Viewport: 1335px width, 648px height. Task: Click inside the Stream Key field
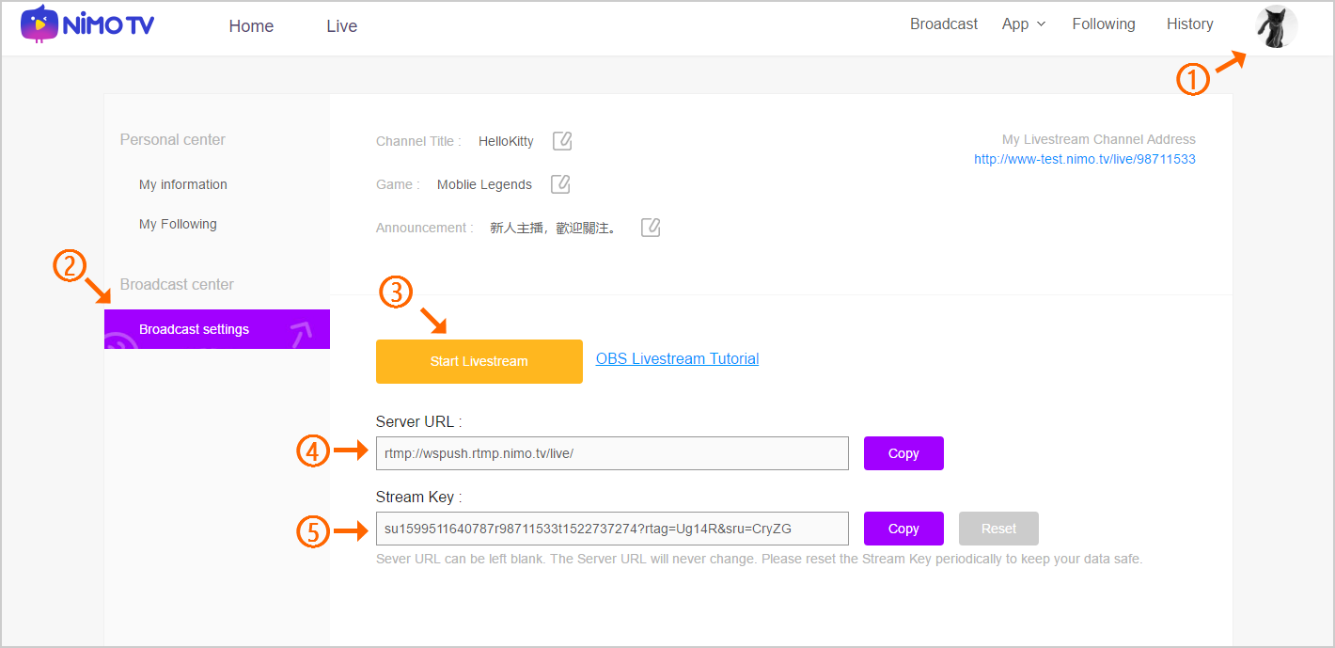[611, 529]
